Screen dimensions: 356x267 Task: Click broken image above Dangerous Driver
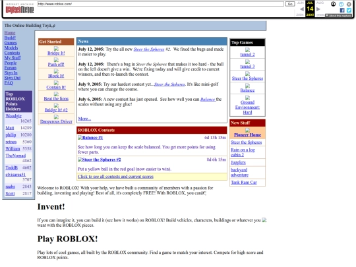point(56,117)
